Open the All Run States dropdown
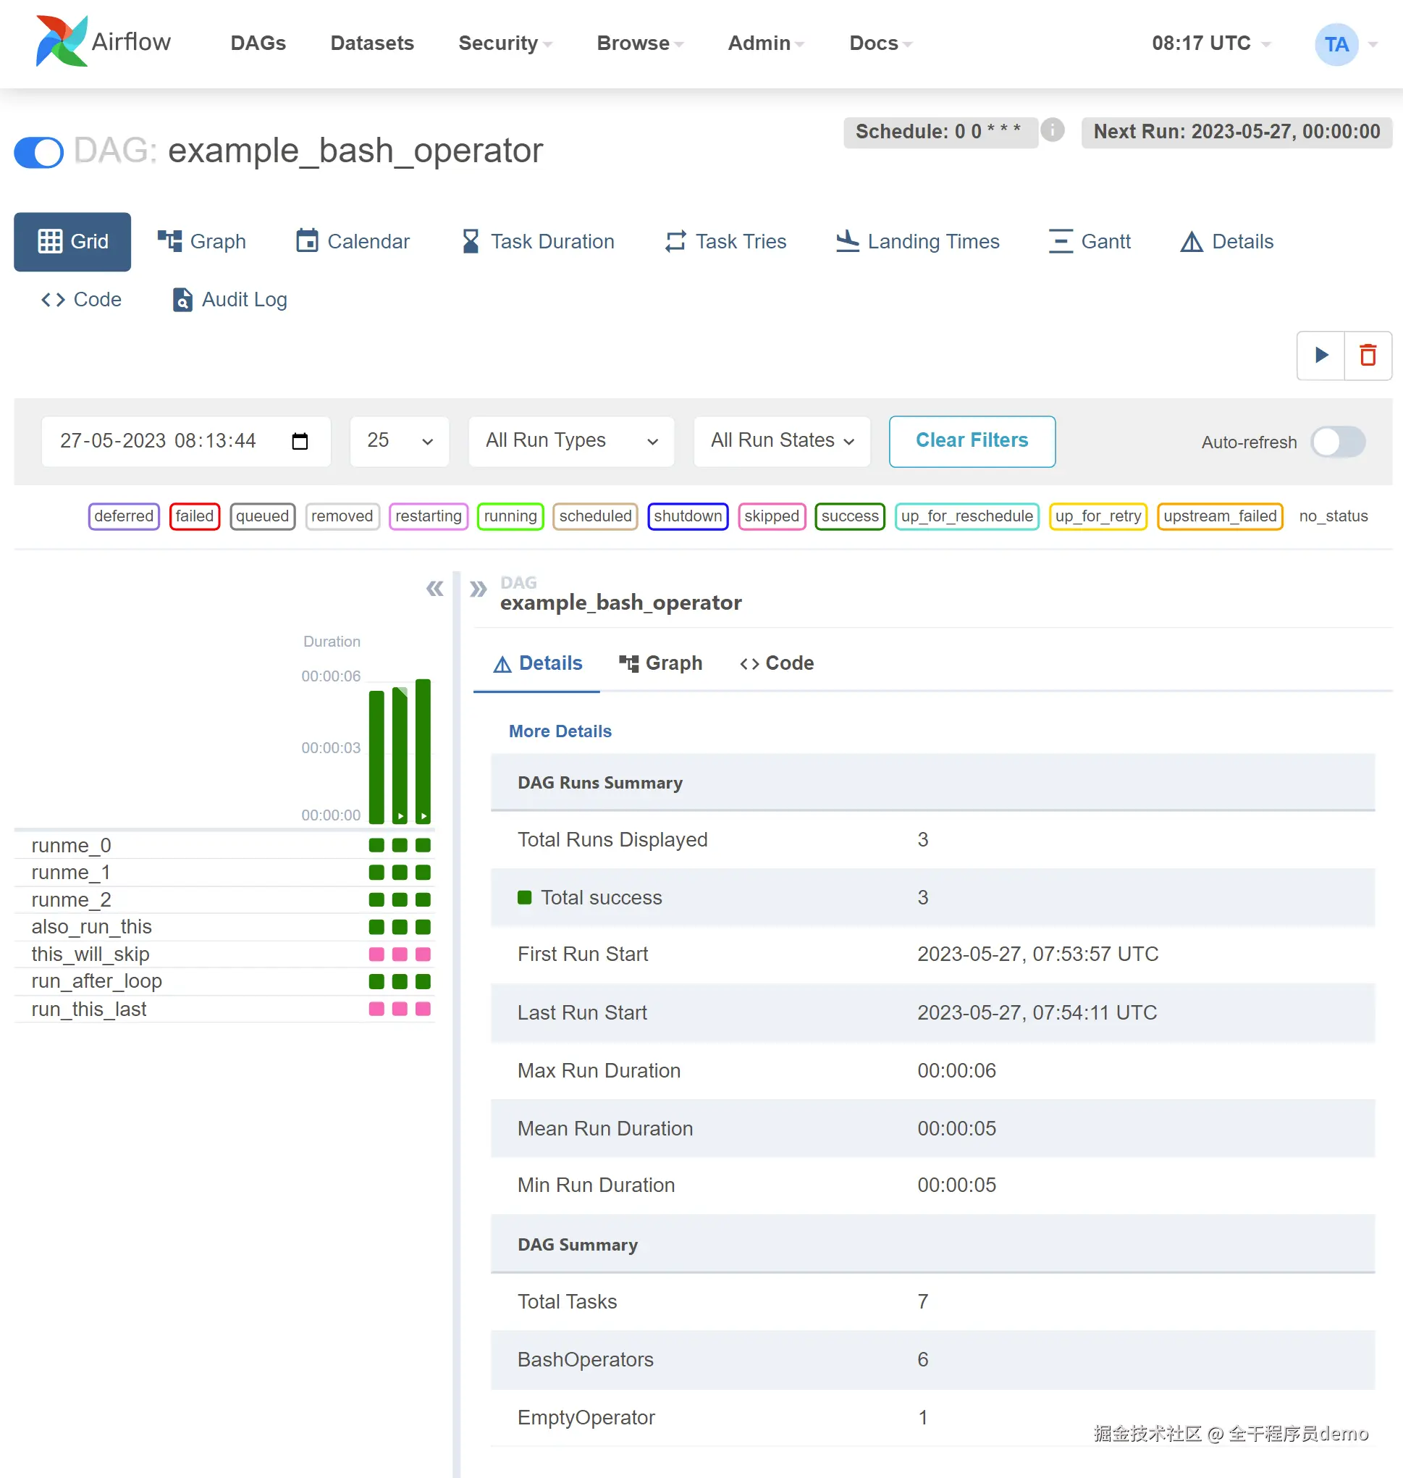 point(782,441)
